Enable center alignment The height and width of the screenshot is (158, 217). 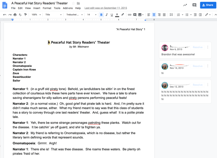[154, 15]
